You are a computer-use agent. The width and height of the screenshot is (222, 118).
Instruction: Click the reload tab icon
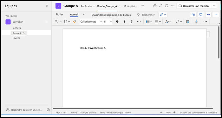click(x=166, y=6)
